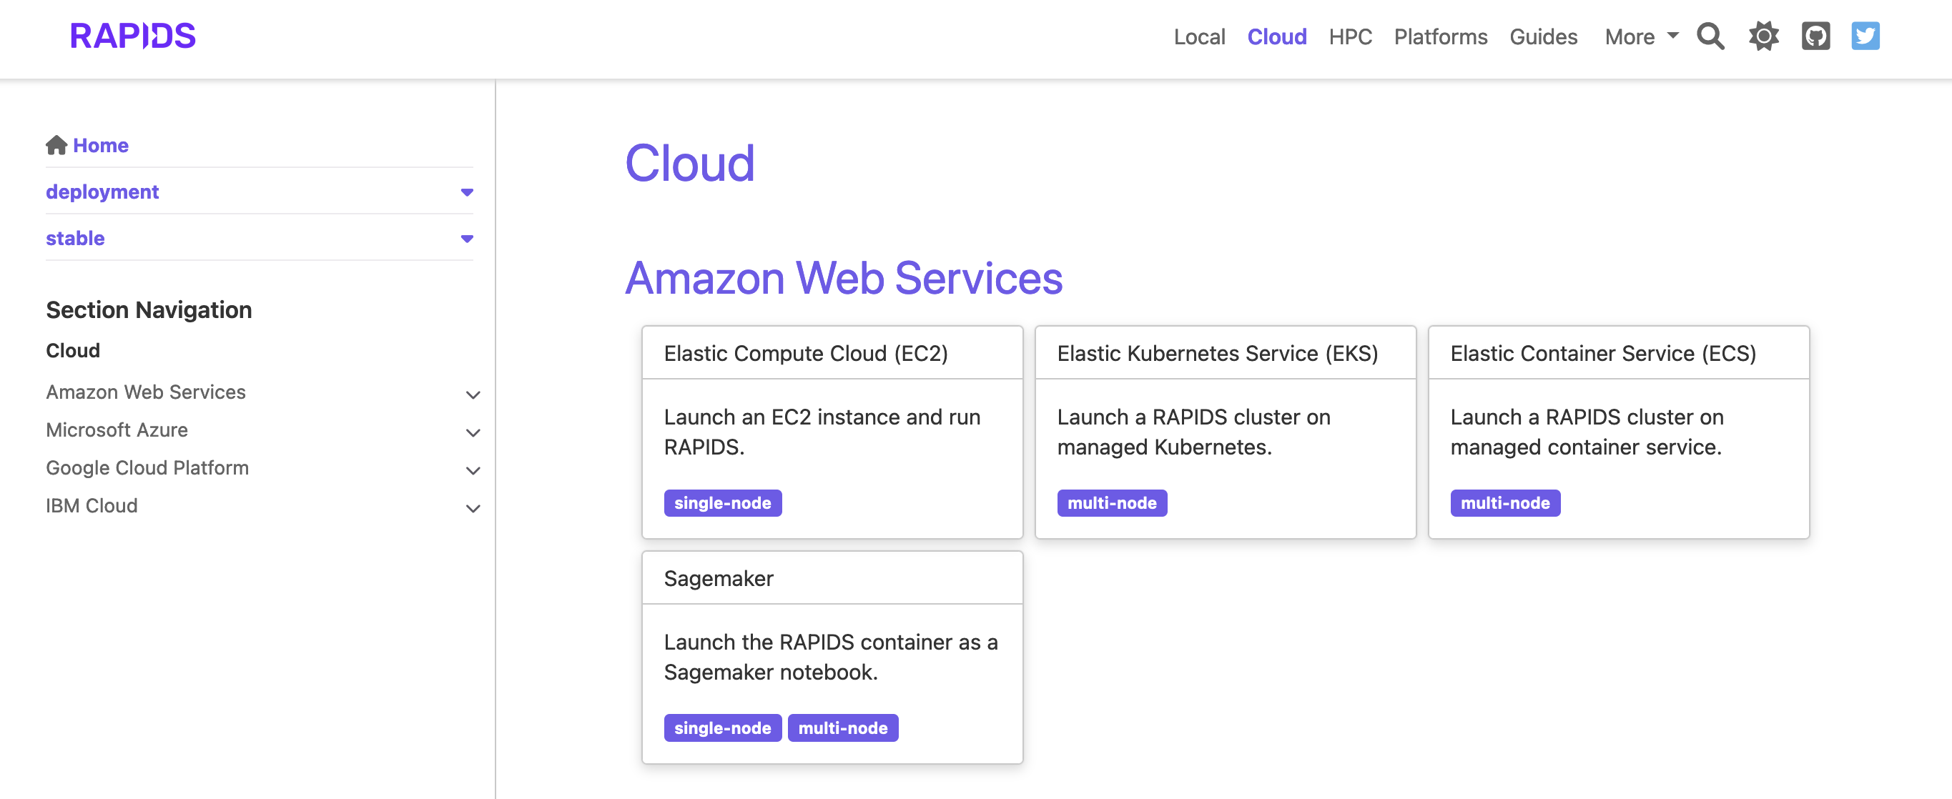Click the RAPIDS logo
Image resolution: width=1952 pixels, height=799 pixels.
pos(132,36)
